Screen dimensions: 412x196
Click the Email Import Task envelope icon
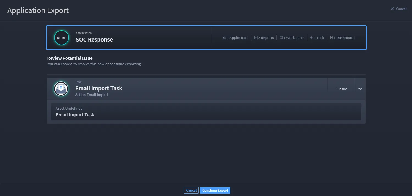(61, 89)
